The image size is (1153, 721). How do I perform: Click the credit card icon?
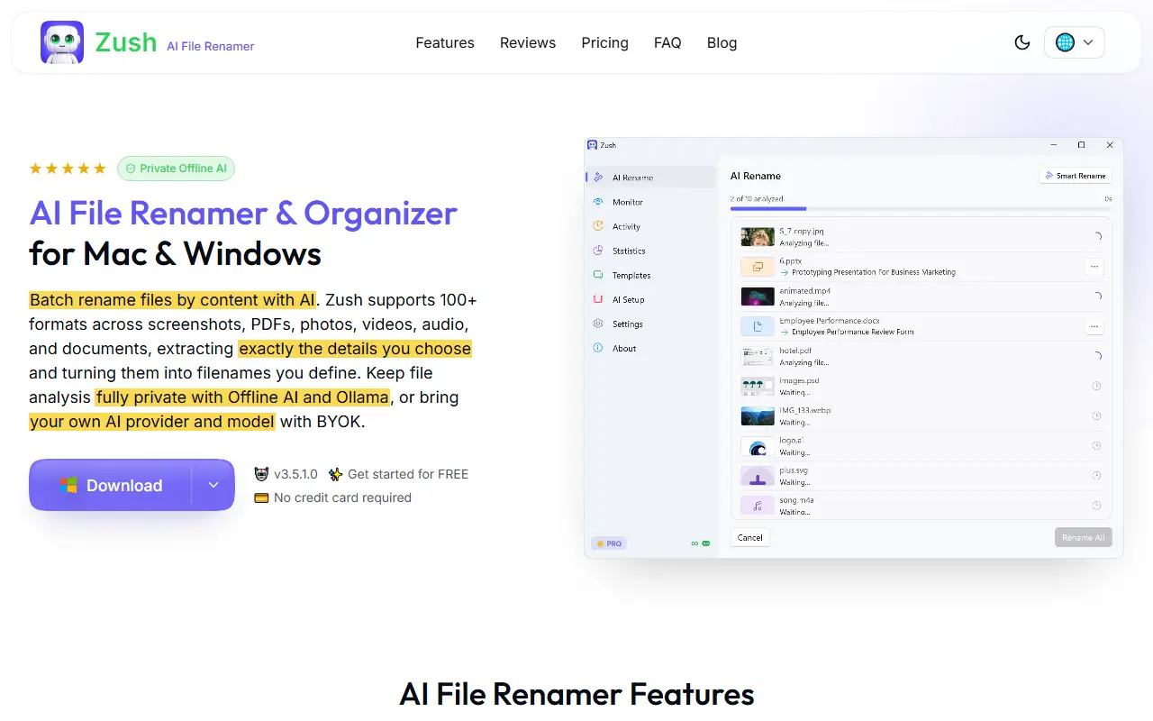point(261,497)
